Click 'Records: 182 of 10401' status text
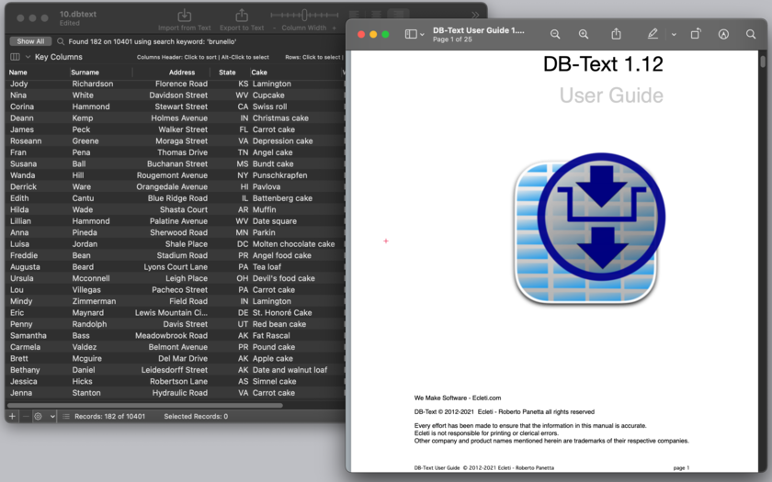Viewport: 772px width, 482px height. 109,416
